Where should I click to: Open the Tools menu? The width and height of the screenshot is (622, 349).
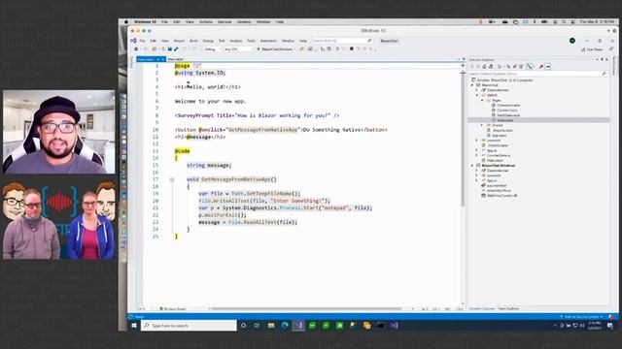coord(251,41)
